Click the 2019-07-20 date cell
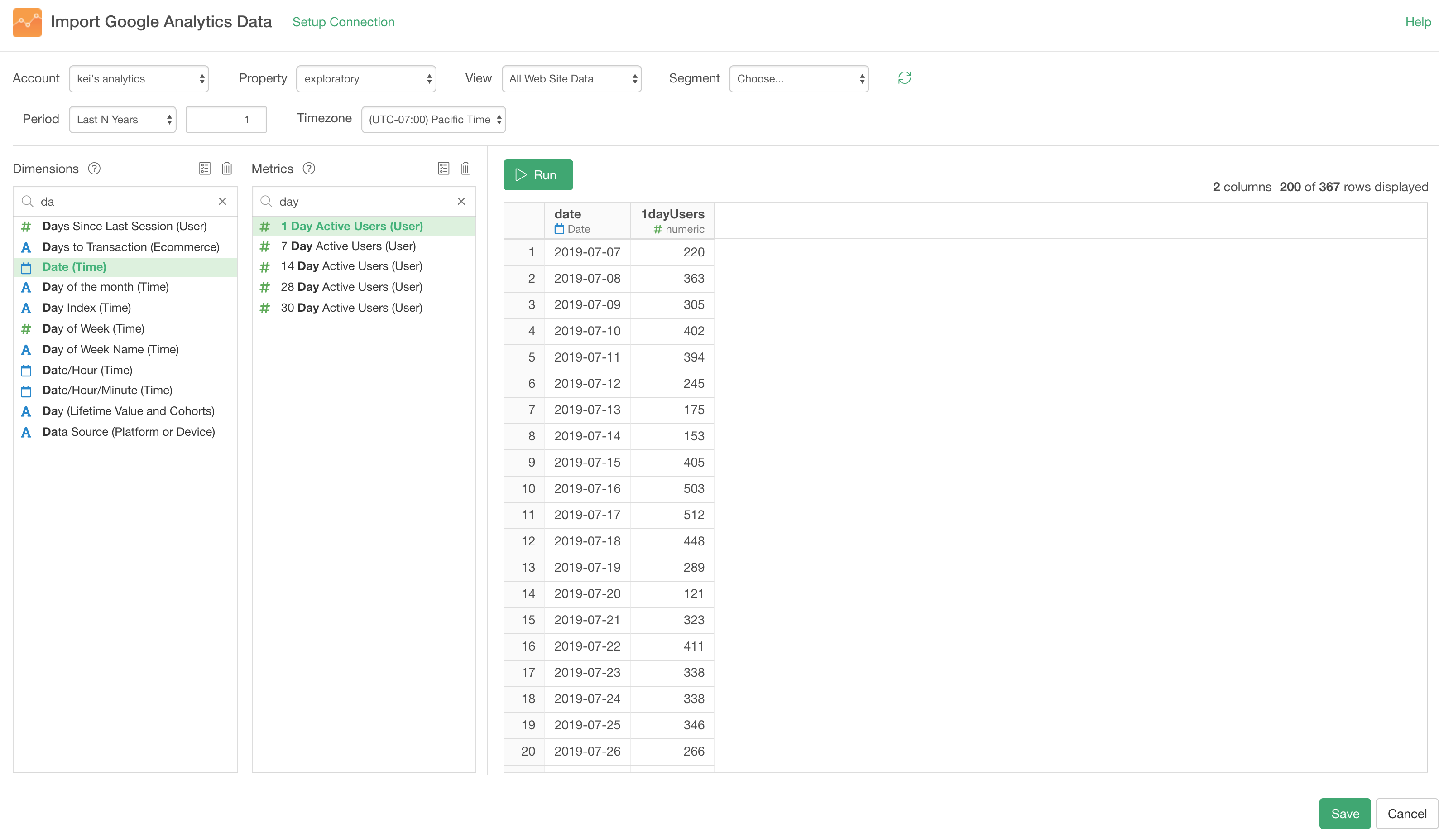1439x839 pixels. [588, 594]
